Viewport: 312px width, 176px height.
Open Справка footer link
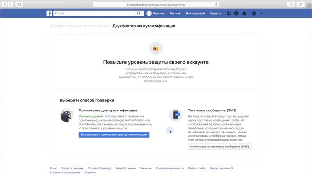tap(90, 172)
